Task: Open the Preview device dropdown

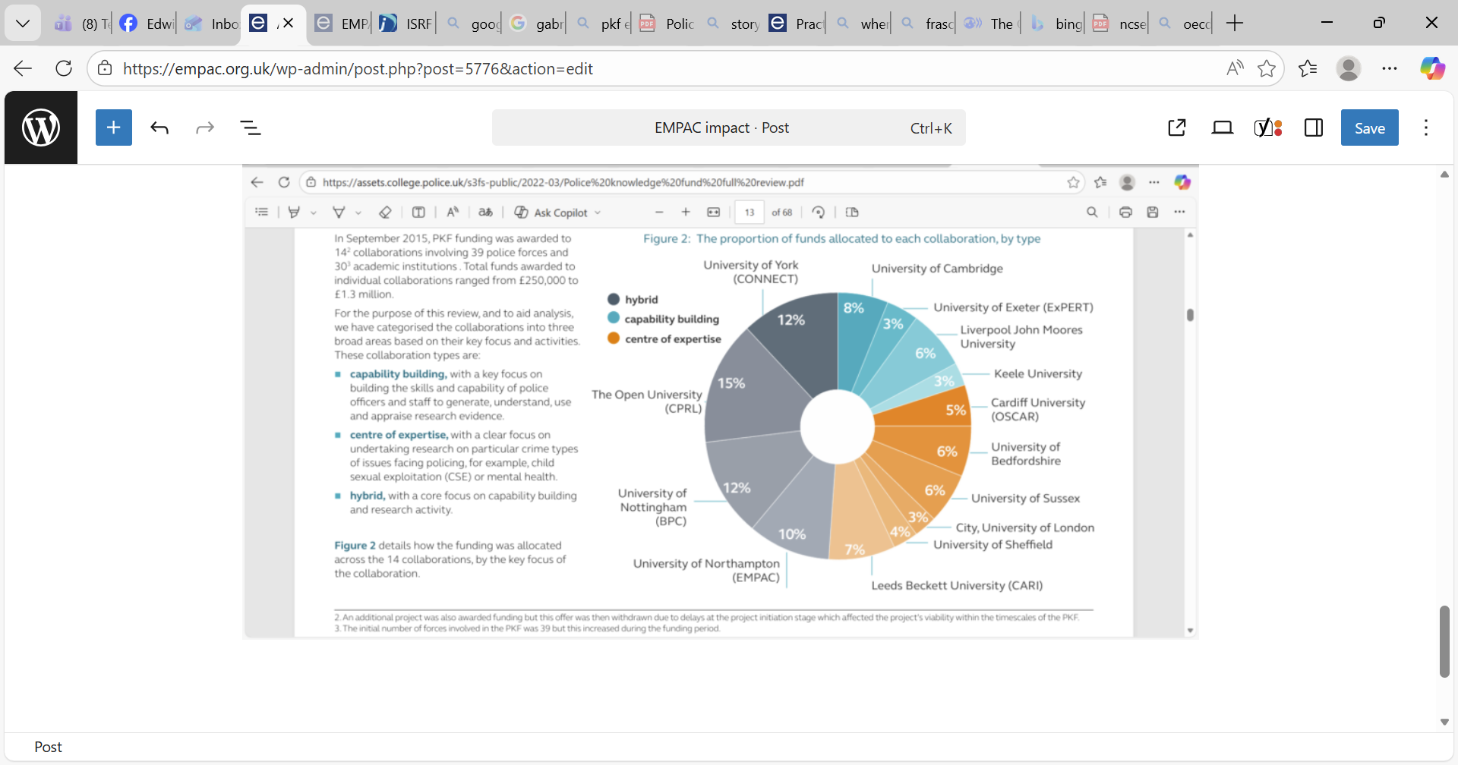Action: (x=1222, y=127)
